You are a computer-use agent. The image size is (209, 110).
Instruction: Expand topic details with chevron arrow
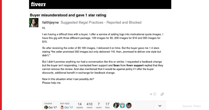160,106
